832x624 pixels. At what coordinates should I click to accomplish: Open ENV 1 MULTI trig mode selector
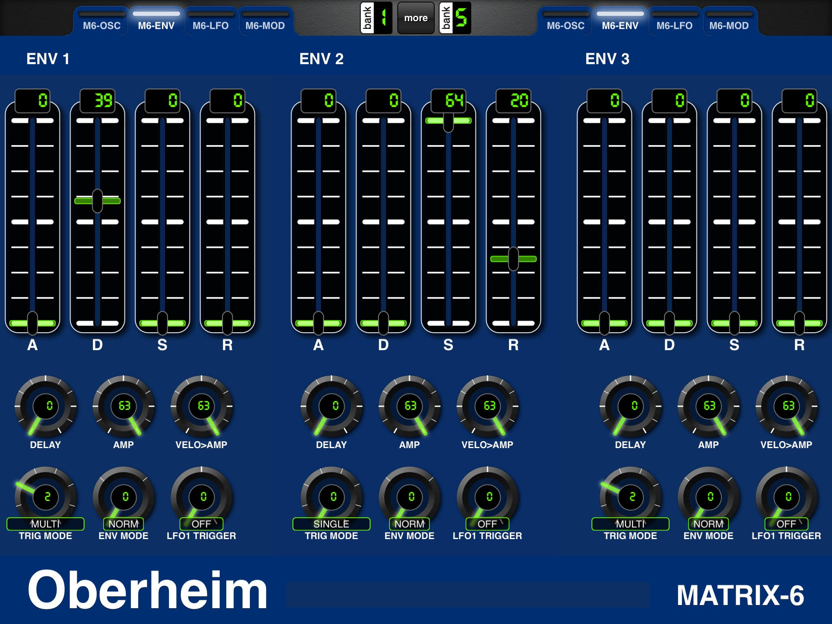tap(45, 524)
